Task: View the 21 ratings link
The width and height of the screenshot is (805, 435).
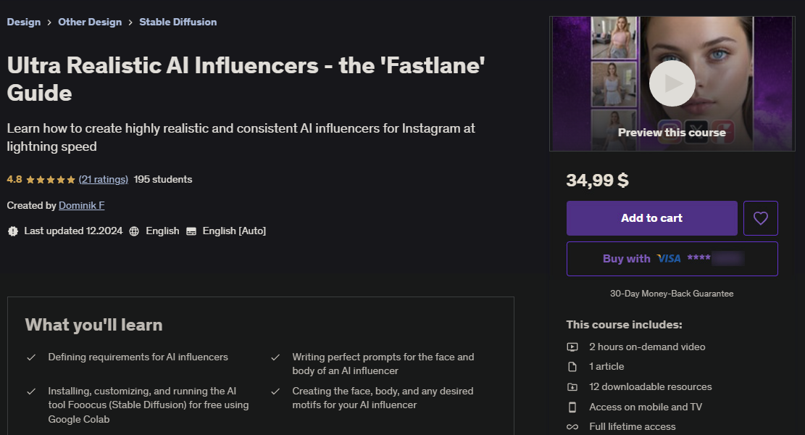Action: pos(104,179)
